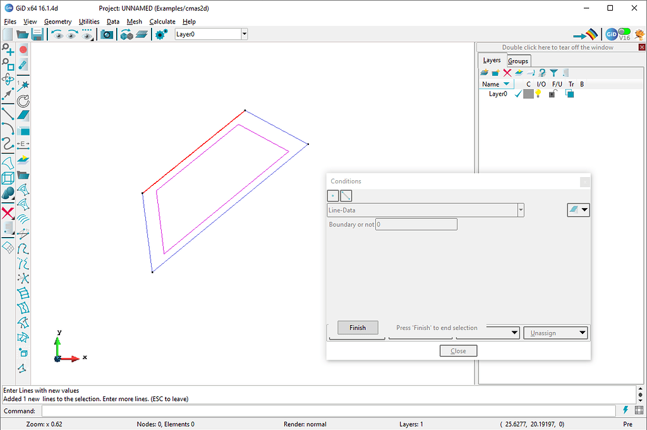Select the Create NURBS curve tool
Viewport: 647px width, 430px height.
coord(8,144)
